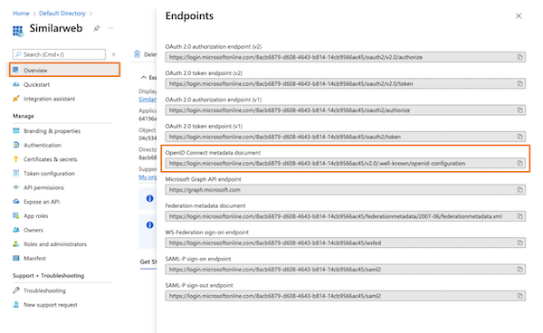The height and width of the screenshot is (333, 543).
Task: Open the Manifest page
Action: point(34,258)
